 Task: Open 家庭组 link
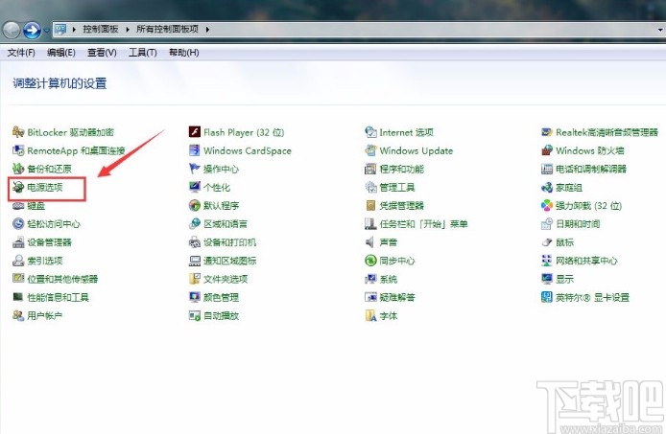point(569,187)
